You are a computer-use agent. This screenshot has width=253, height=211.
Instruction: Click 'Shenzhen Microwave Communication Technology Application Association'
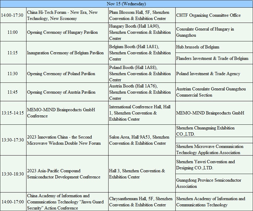214,149
